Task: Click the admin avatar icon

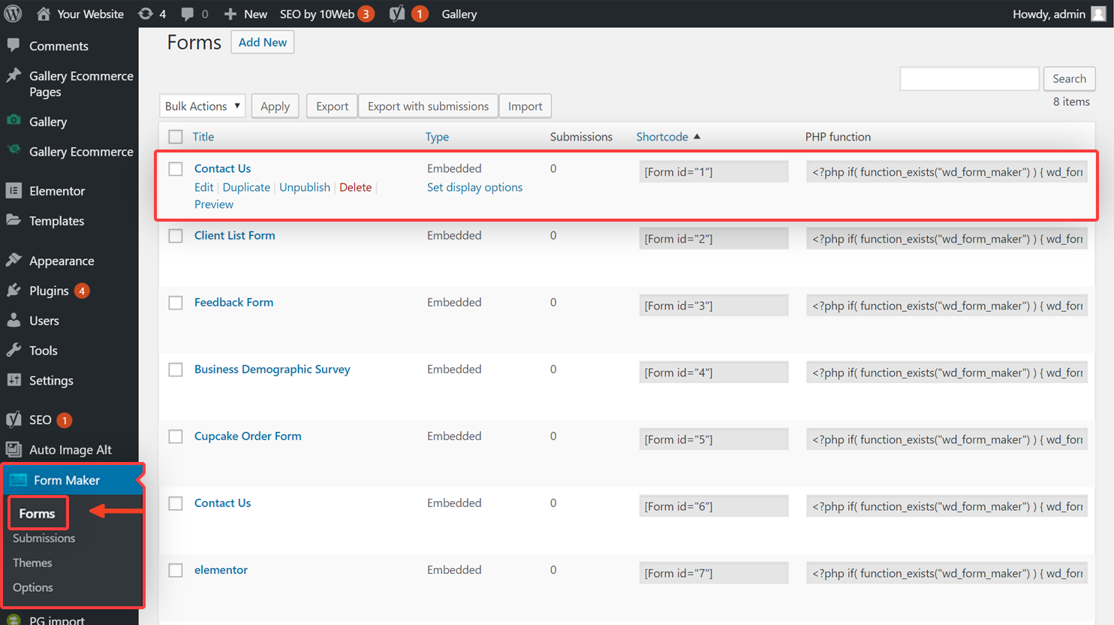Action: coord(1098,14)
